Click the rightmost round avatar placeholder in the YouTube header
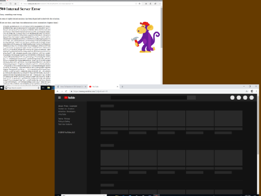The image size is (261, 196). [x=252, y=97]
